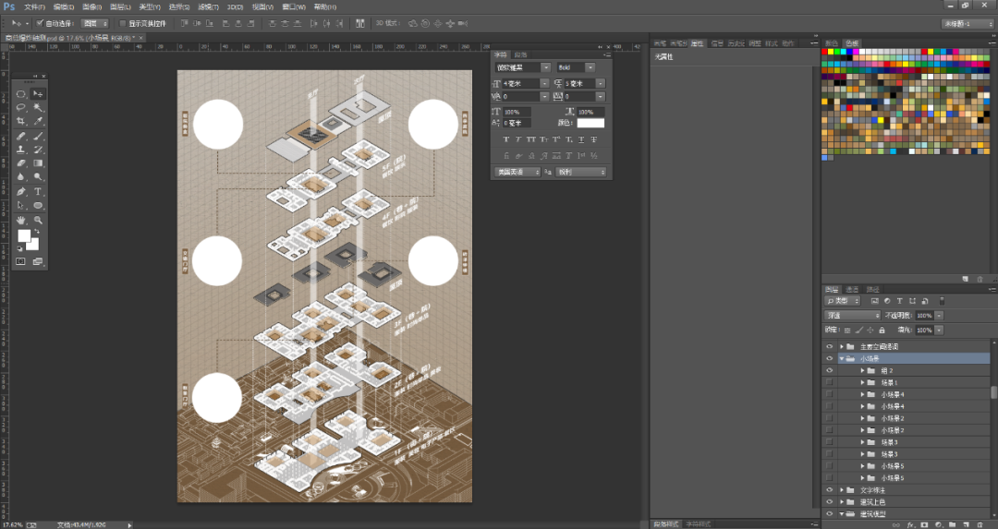Hide the 组 2 group eye icon
This screenshot has width=998, height=529.
click(829, 371)
